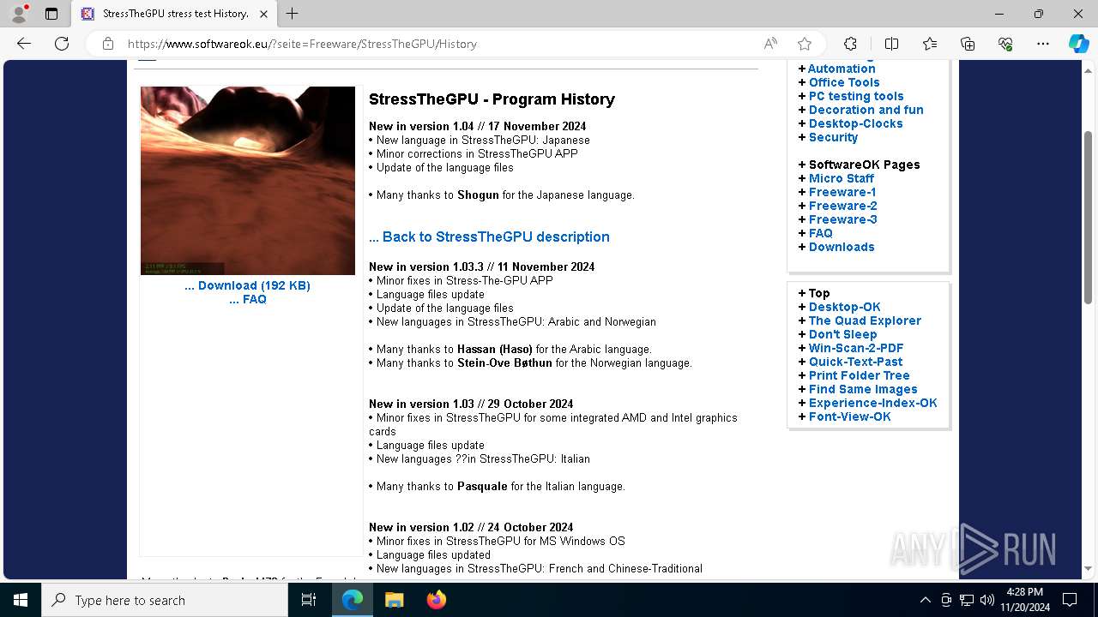
Task: Show hidden system tray icons chevron
Action: [925, 600]
